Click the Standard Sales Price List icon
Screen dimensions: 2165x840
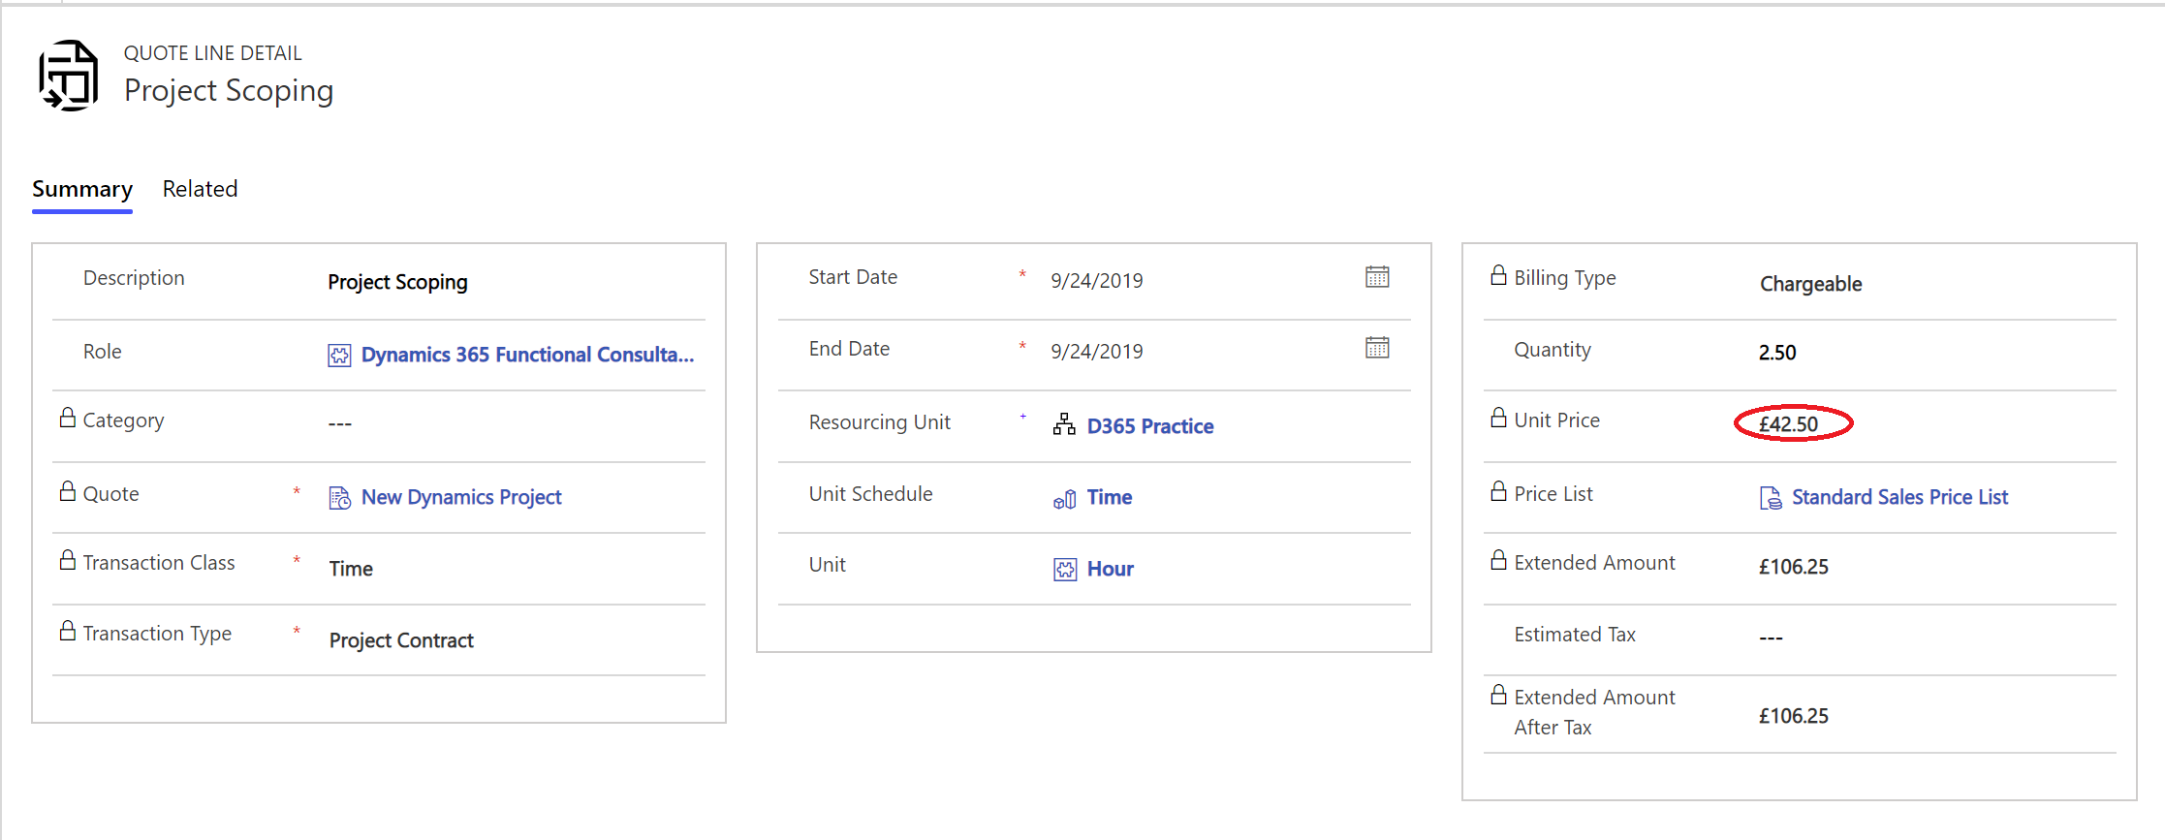click(1770, 498)
